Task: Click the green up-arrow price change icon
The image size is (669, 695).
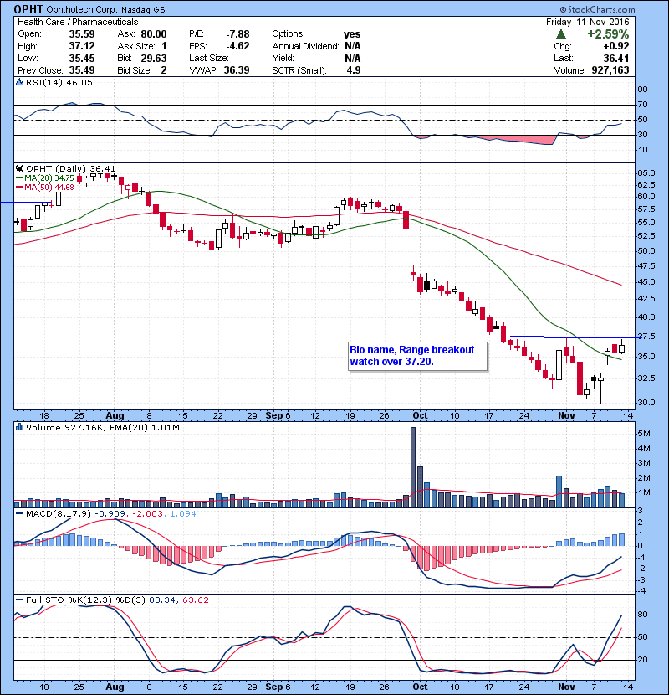Action: [x=560, y=34]
